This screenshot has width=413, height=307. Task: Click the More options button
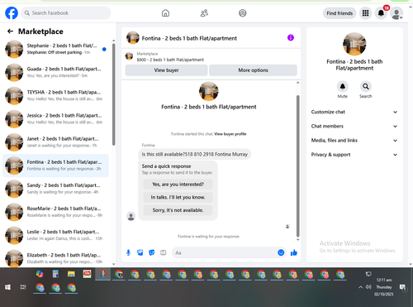(253, 70)
